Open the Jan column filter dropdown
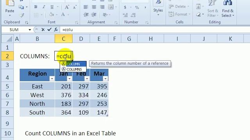 tap(70, 79)
